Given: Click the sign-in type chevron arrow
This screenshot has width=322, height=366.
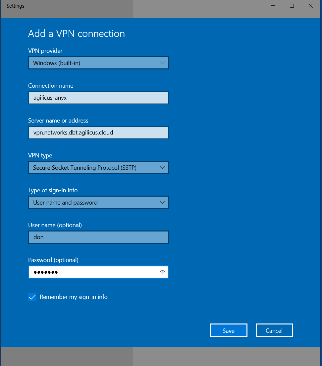Looking at the screenshot, I should click(x=162, y=202).
